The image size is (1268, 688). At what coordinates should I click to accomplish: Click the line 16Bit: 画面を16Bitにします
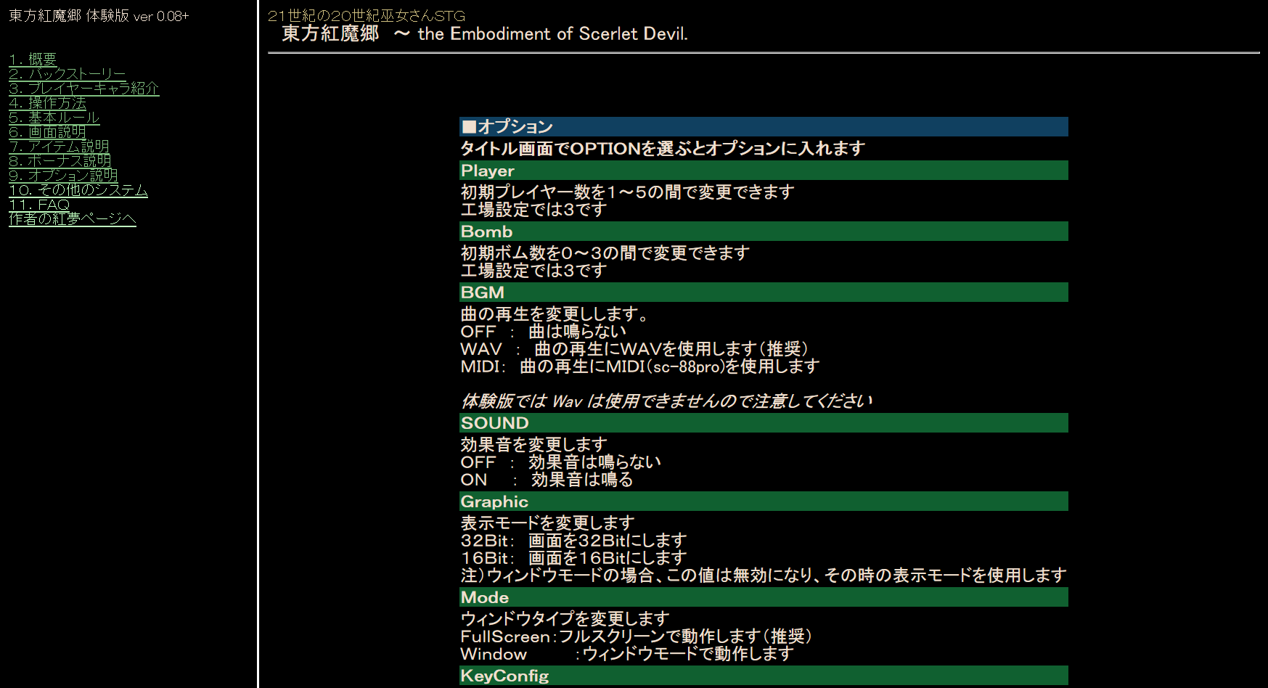pyautogui.click(x=573, y=558)
